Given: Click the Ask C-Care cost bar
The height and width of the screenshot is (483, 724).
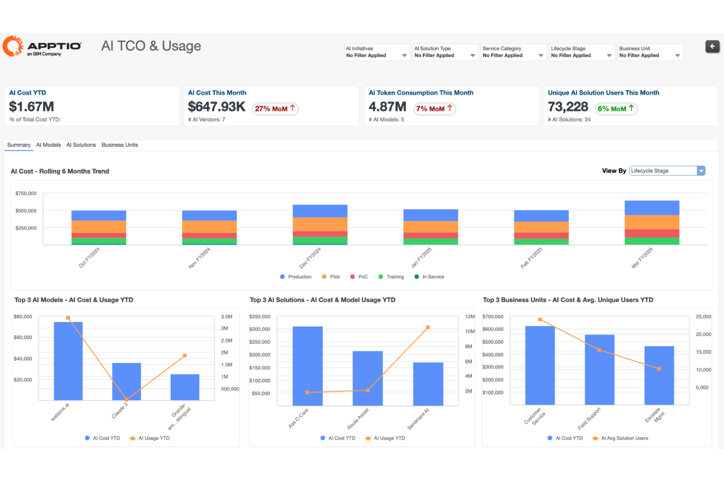Looking at the screenshot, I should point(308,366).
